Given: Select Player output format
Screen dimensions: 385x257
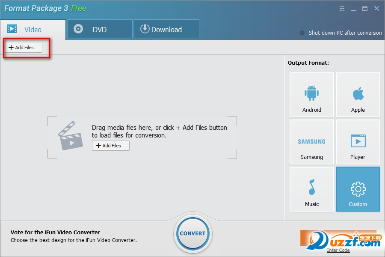Looking at the screenshot, I should coord(358,142).
